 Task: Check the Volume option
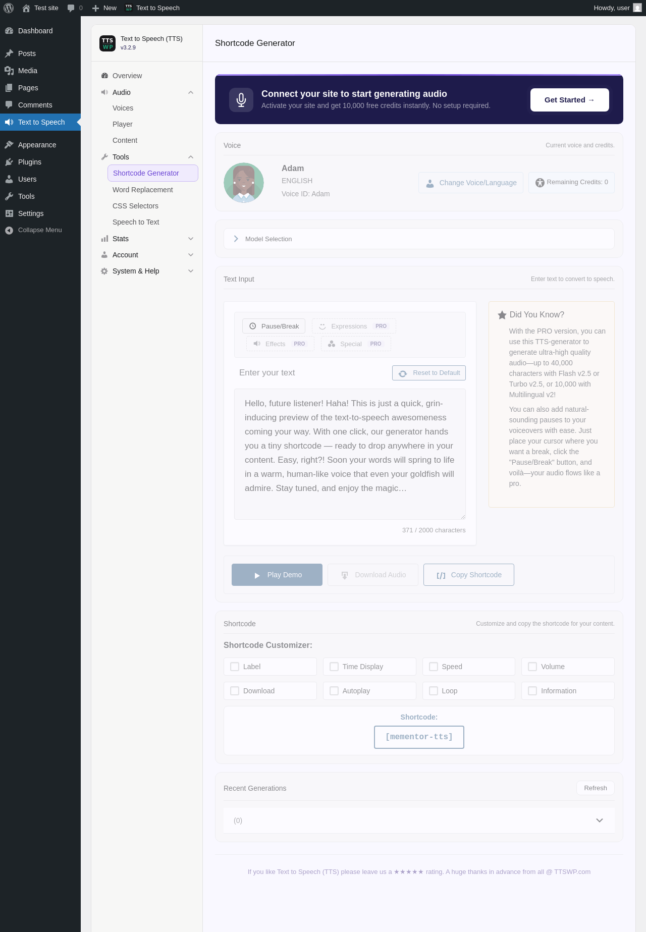click(x=532, y=667)
